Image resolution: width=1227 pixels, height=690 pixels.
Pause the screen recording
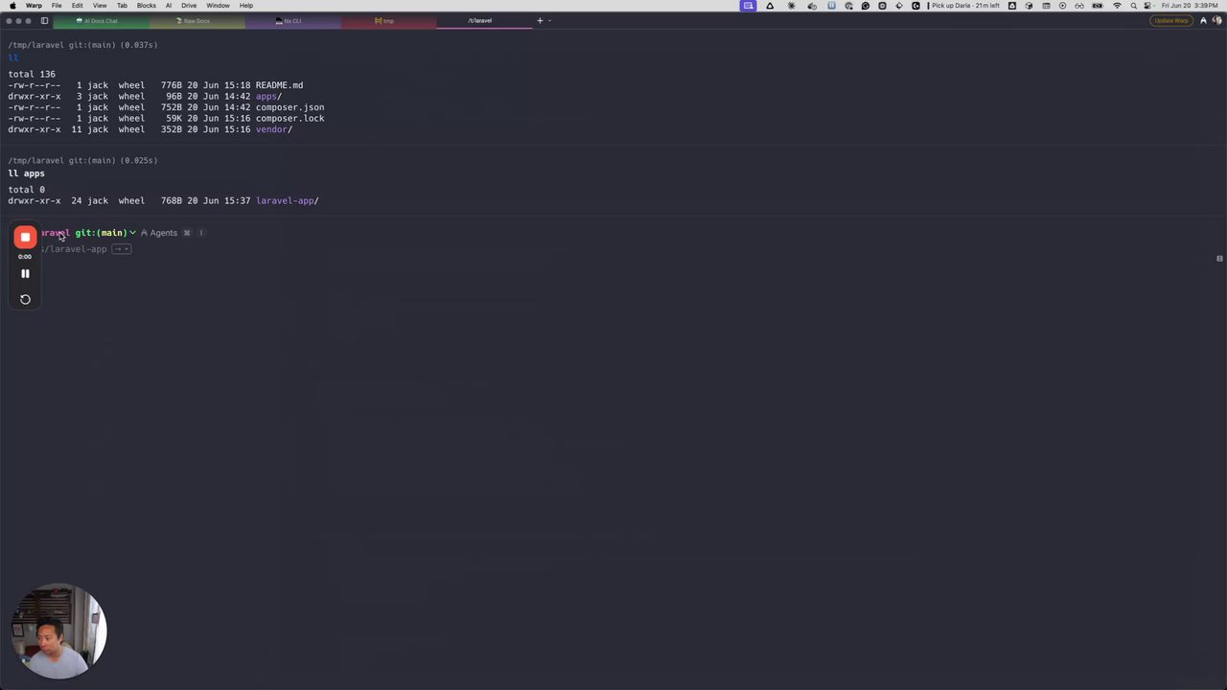(x=25, y=273)
